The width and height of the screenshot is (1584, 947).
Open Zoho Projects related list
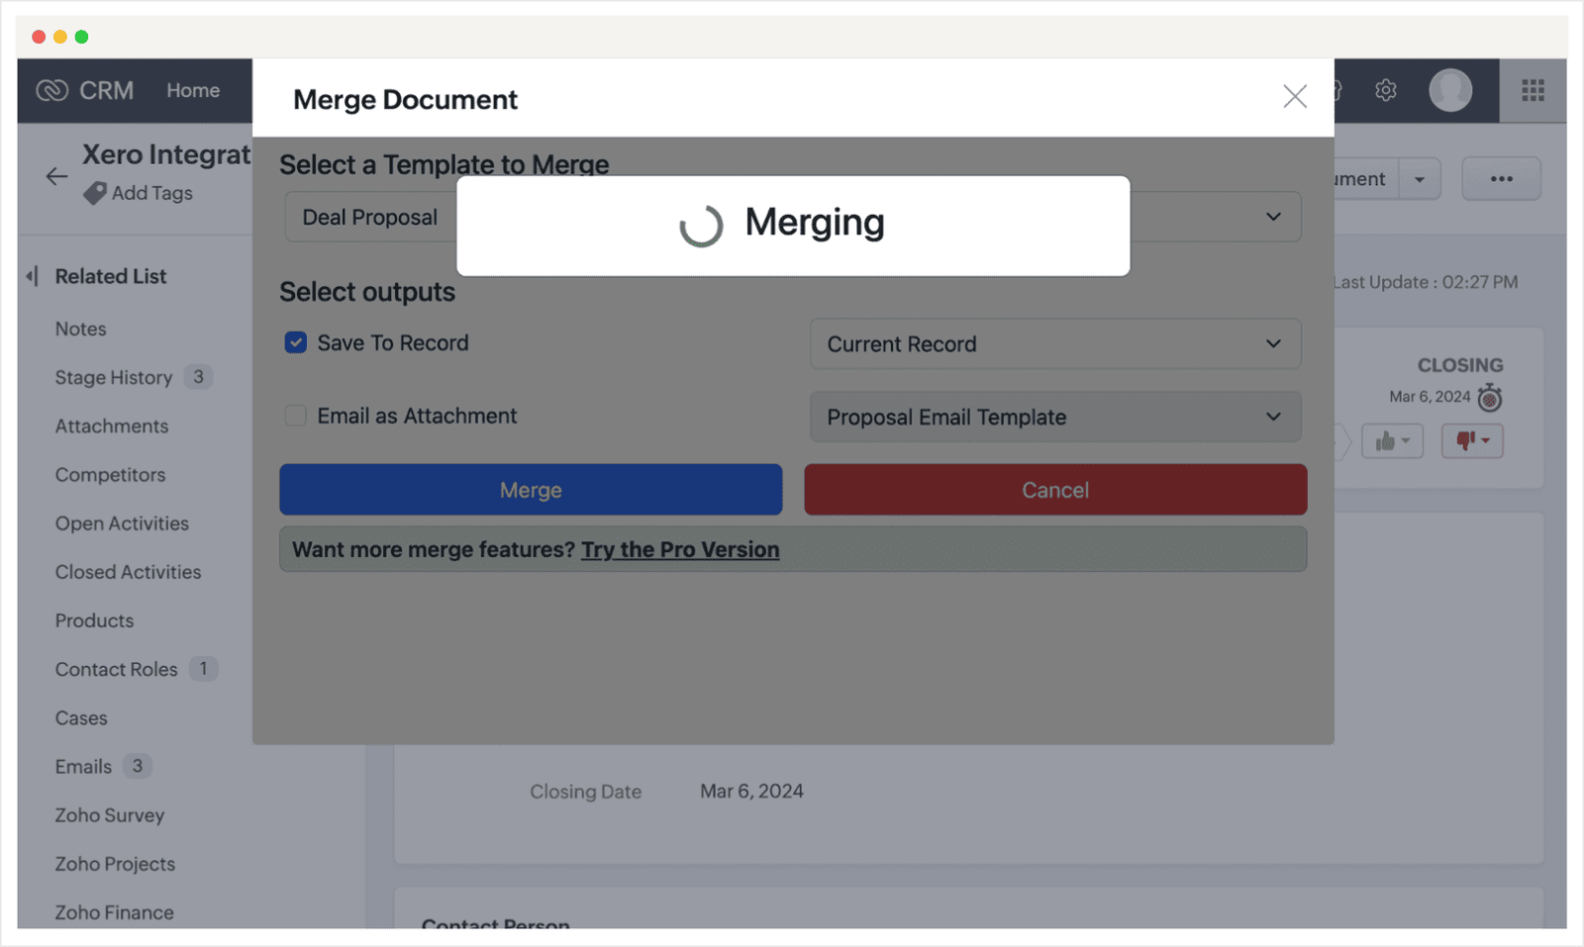pos(116,864)
